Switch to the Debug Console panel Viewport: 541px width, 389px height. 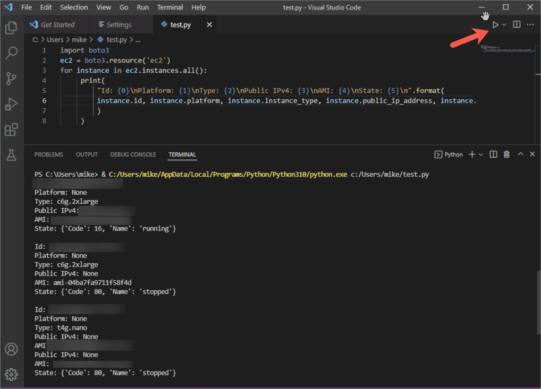[x=133, y=154]
